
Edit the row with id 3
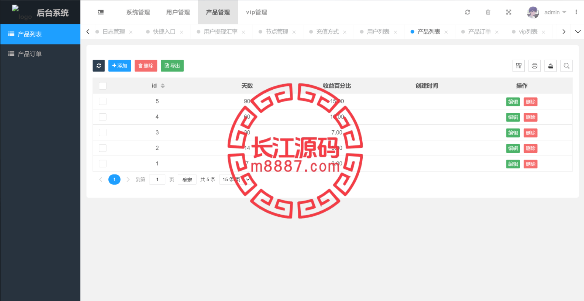click(513, 133)
